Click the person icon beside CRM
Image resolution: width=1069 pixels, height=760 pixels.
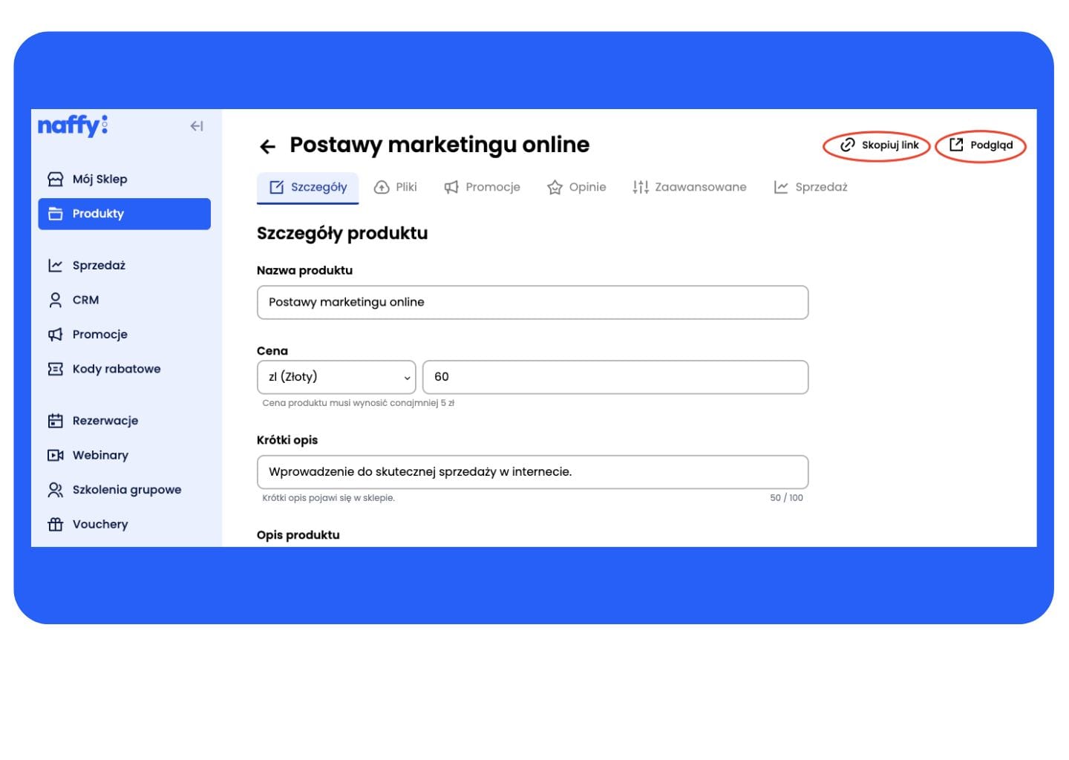tap(56, 300)
